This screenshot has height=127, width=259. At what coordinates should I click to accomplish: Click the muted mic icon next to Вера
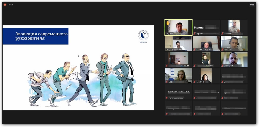pyautogui.click(x=167, y=82)
